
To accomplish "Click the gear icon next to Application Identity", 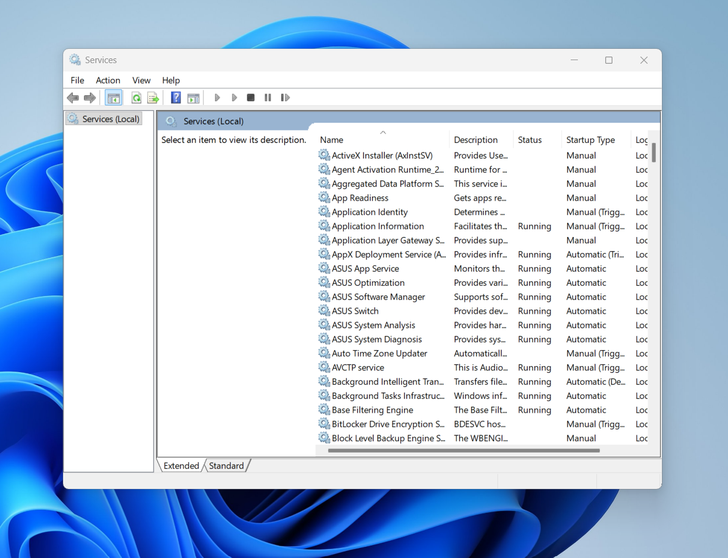I will [x=324, y=212].
